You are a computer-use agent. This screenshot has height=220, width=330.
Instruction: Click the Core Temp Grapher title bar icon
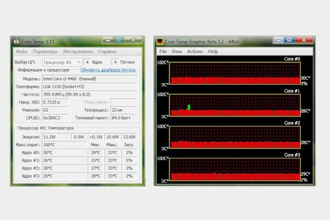160,42
